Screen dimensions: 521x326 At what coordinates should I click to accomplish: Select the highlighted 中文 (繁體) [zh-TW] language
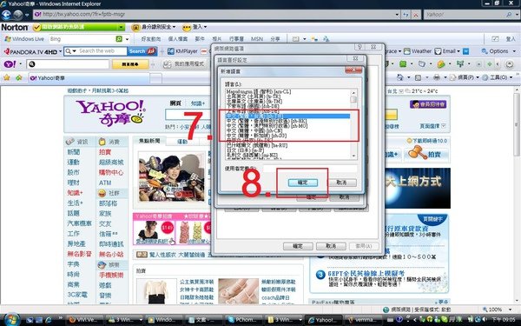tap(287, 116)
